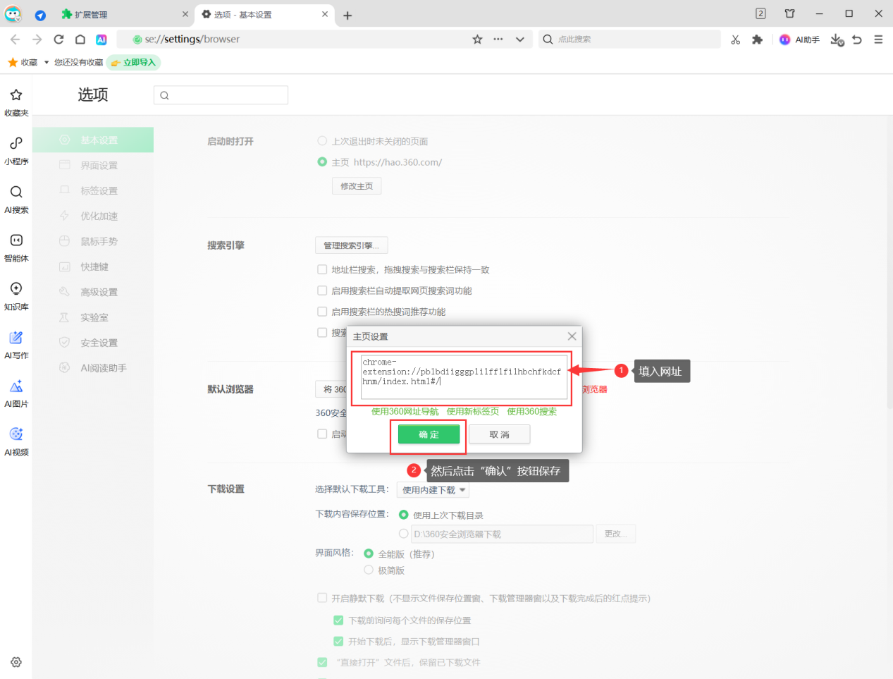Click the 使用360网址导航 link

coord(405,412)
